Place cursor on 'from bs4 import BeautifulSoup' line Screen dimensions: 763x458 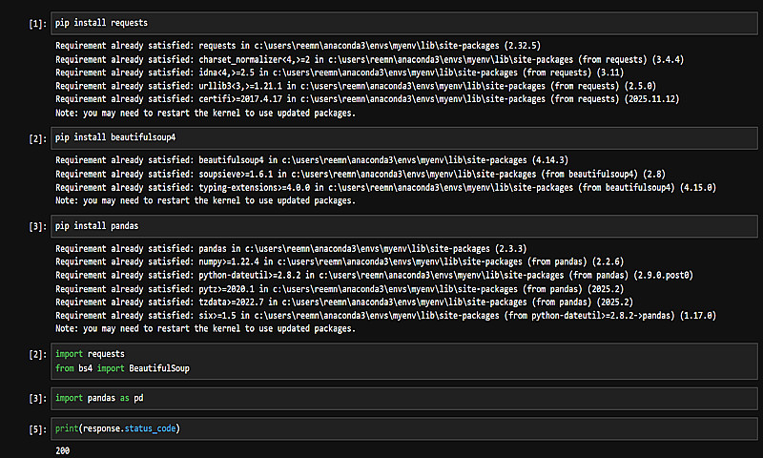click(x=122, y=367)
